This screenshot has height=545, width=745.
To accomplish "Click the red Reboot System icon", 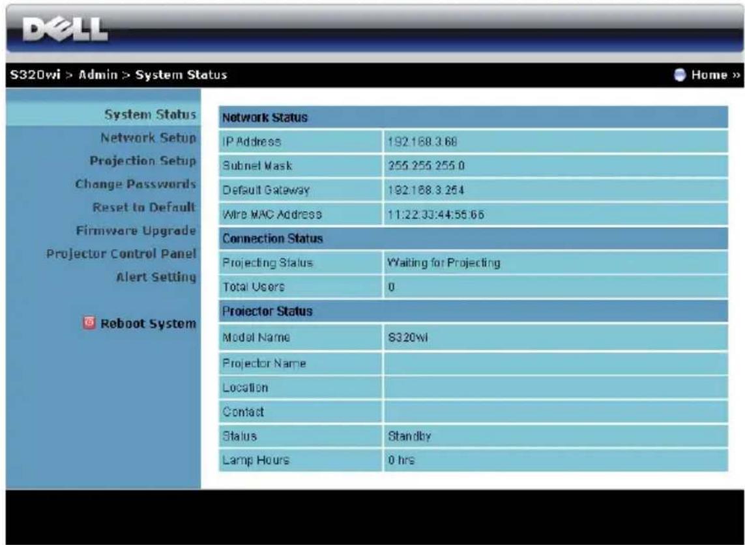I will tap(89, 323).
